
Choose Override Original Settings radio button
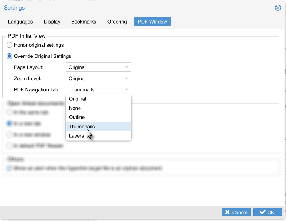tap(10, 56)
